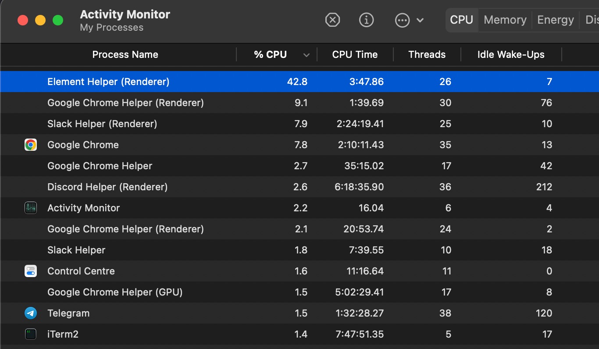Switch to the Memory tab
This screenshot has width=599, height=349.
(x=505, y=20)
